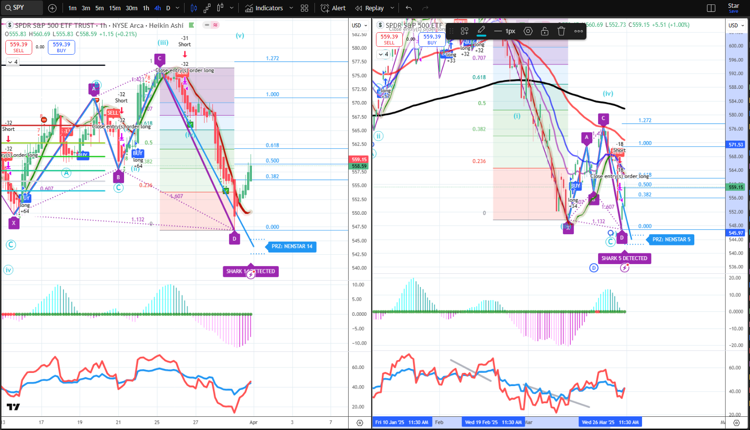
Task: Select the 15m timeframe
Action: 115,8
